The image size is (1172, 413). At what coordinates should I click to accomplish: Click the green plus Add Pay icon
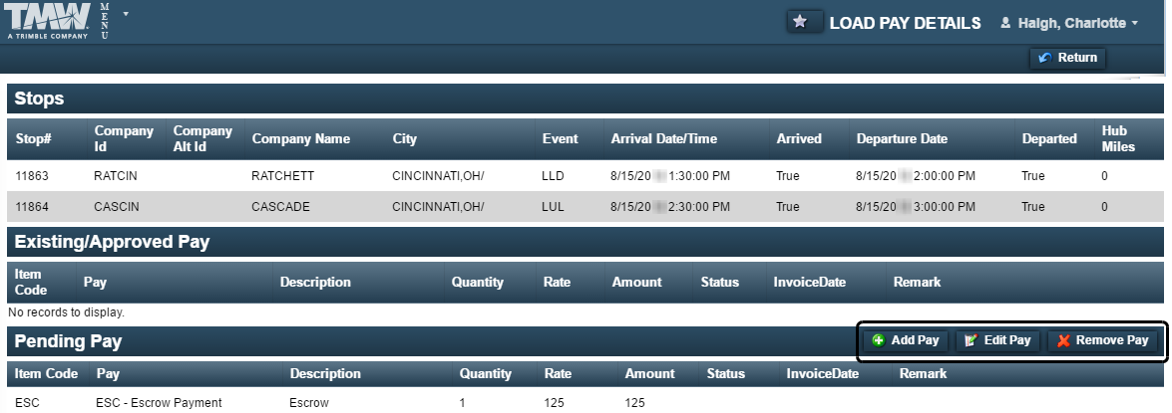(x=879, y=340)
